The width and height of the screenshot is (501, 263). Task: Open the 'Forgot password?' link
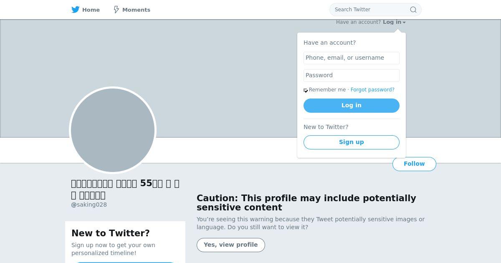372,90
